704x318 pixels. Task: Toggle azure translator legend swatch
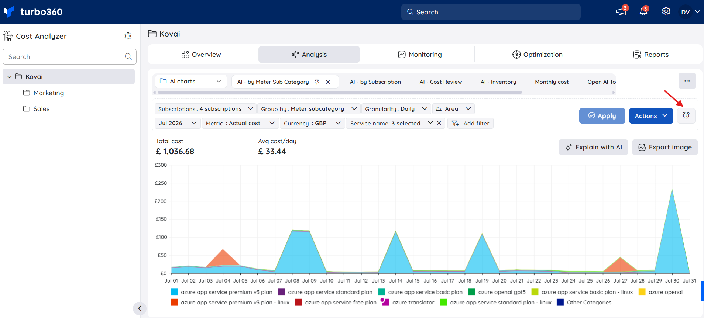385,302
